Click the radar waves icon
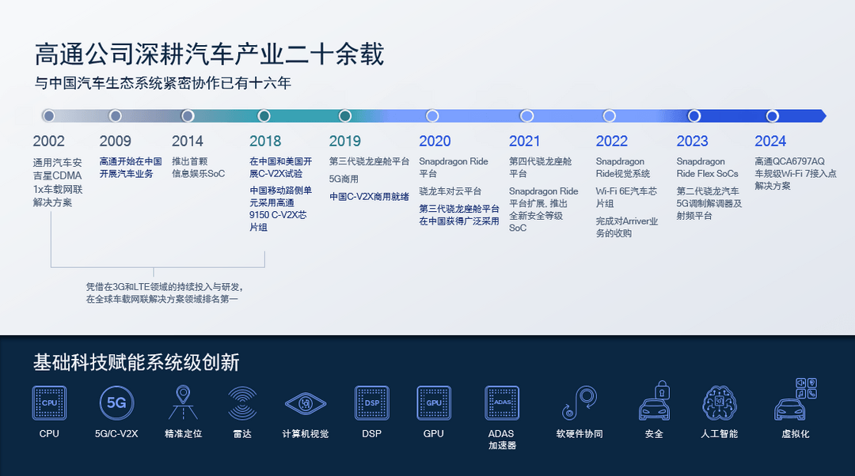The height and width of the screenshot is (476, 855). tap(243, 403)
